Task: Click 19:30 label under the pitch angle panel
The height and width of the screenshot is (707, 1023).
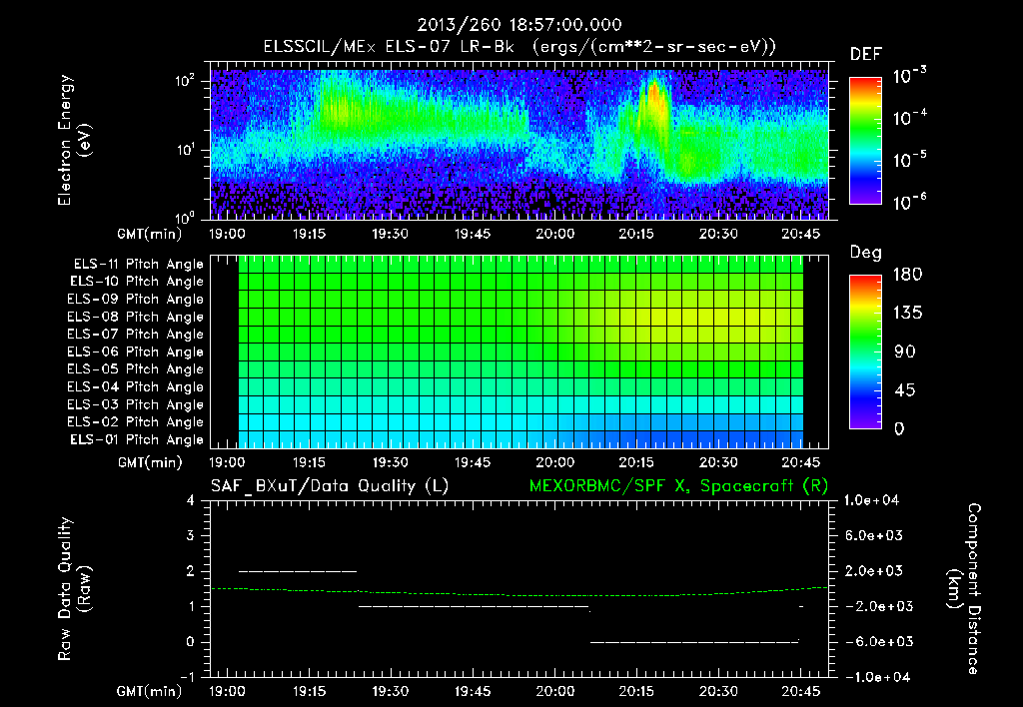Action: [391, 462]
